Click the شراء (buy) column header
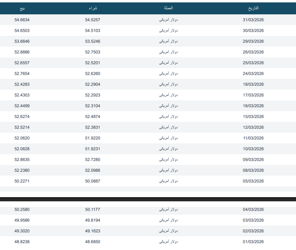The image size is (296, 250). point(93,8)
